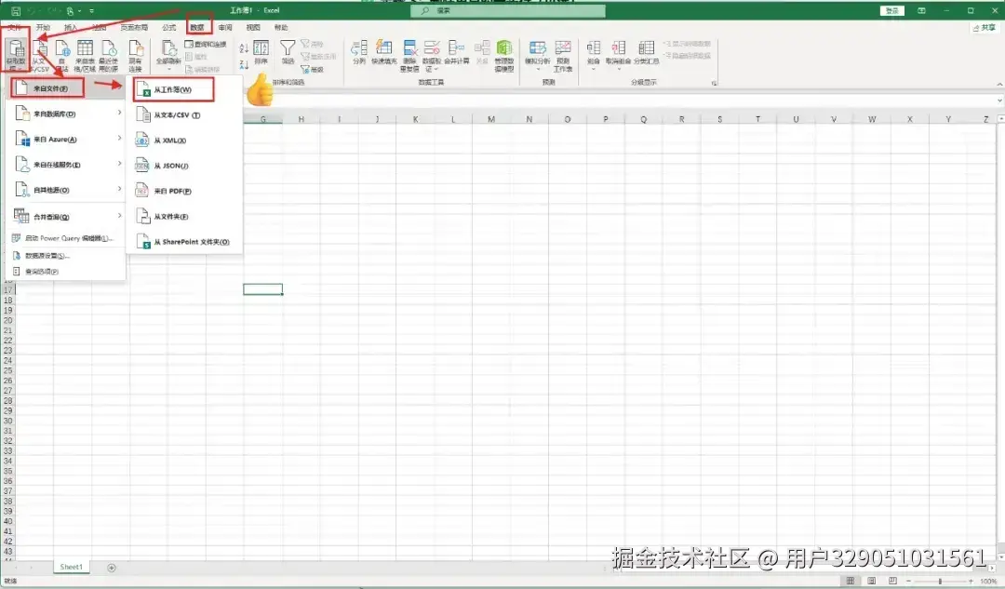
Task: Select the Review (审阅) tab
Action: [225, 28]
